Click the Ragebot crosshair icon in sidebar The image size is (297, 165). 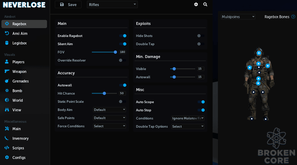(x=7, y=24)
